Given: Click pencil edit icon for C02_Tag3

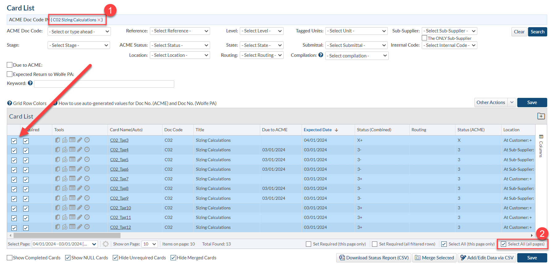Looking at the screenshot, I should (x=80, y=140).
